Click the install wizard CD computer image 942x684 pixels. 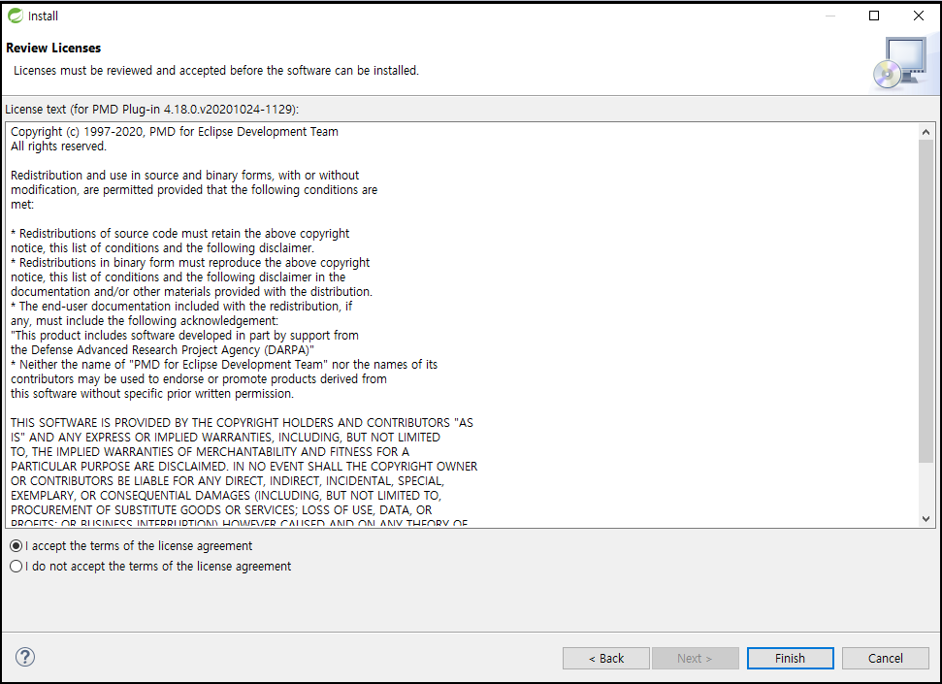pyautogui.click(x=900, y=64)
